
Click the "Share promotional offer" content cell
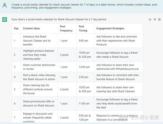pyautogui.click(x=39, y=104)
